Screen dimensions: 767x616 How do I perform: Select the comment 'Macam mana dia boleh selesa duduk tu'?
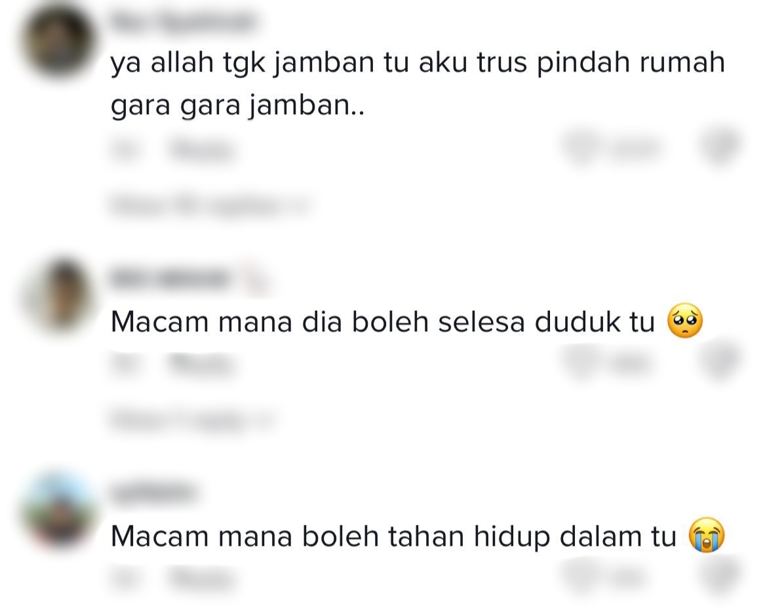point(407,322)
